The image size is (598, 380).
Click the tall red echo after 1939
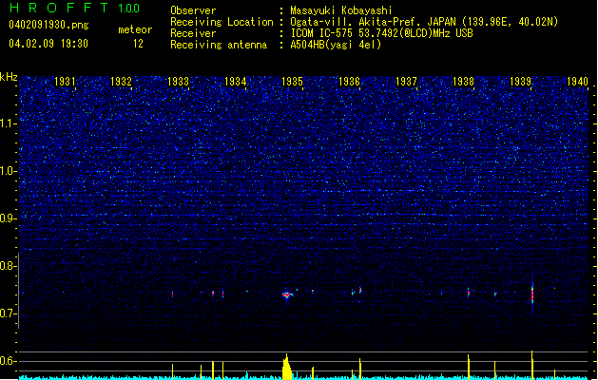(532, 293)
